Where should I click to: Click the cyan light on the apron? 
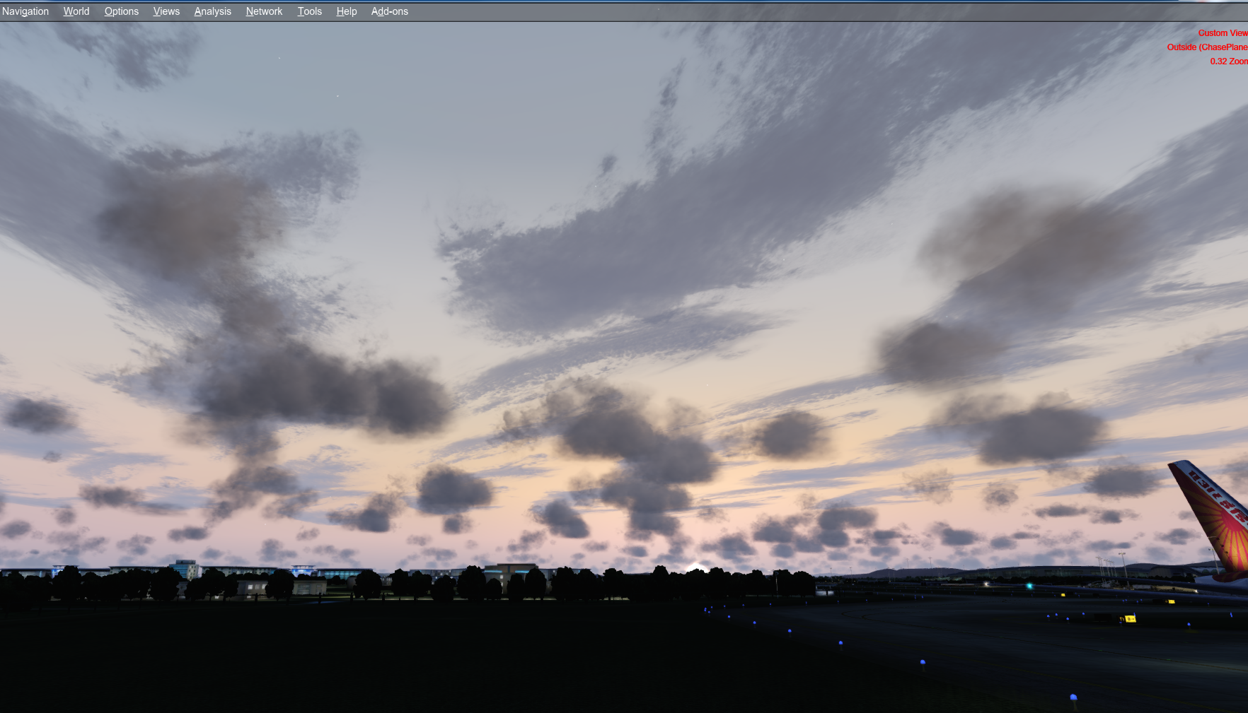[1029, 586]
